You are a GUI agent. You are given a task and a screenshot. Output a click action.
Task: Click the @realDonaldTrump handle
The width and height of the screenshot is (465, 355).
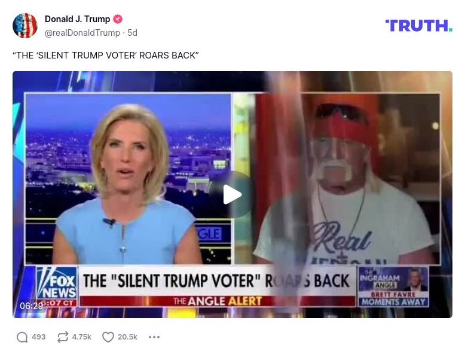pos(82,33)
